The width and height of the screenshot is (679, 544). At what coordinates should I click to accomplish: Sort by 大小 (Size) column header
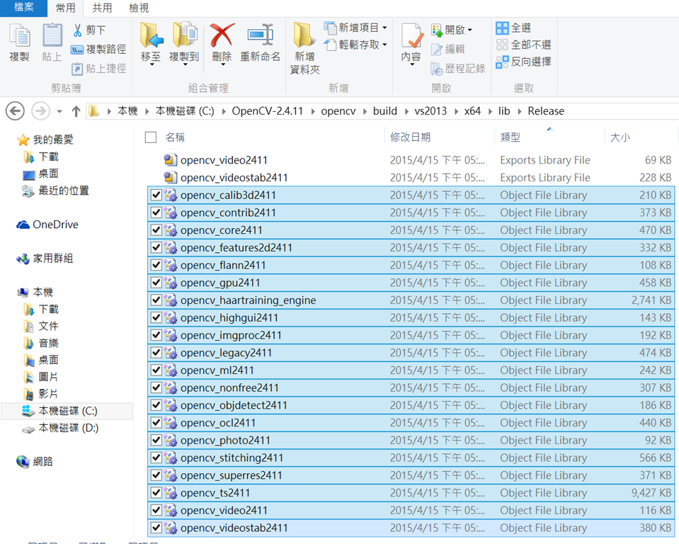620,137
